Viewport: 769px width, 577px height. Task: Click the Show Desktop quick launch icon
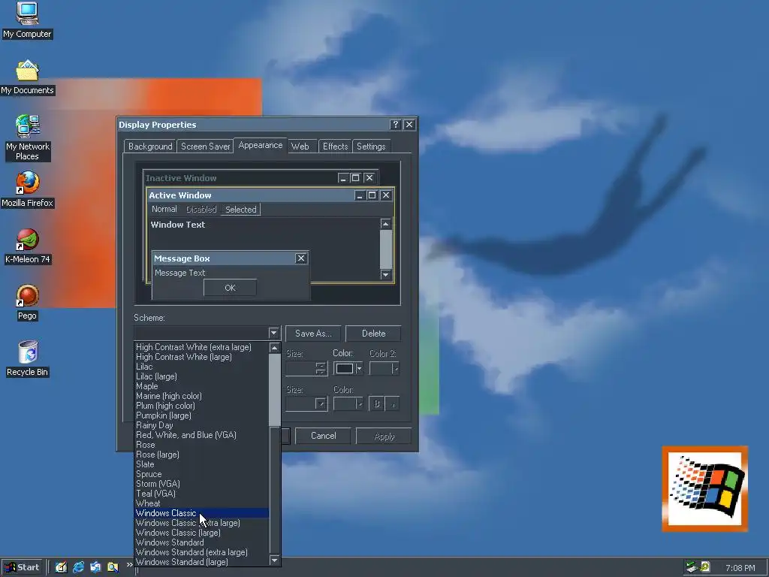click(61, 567)
